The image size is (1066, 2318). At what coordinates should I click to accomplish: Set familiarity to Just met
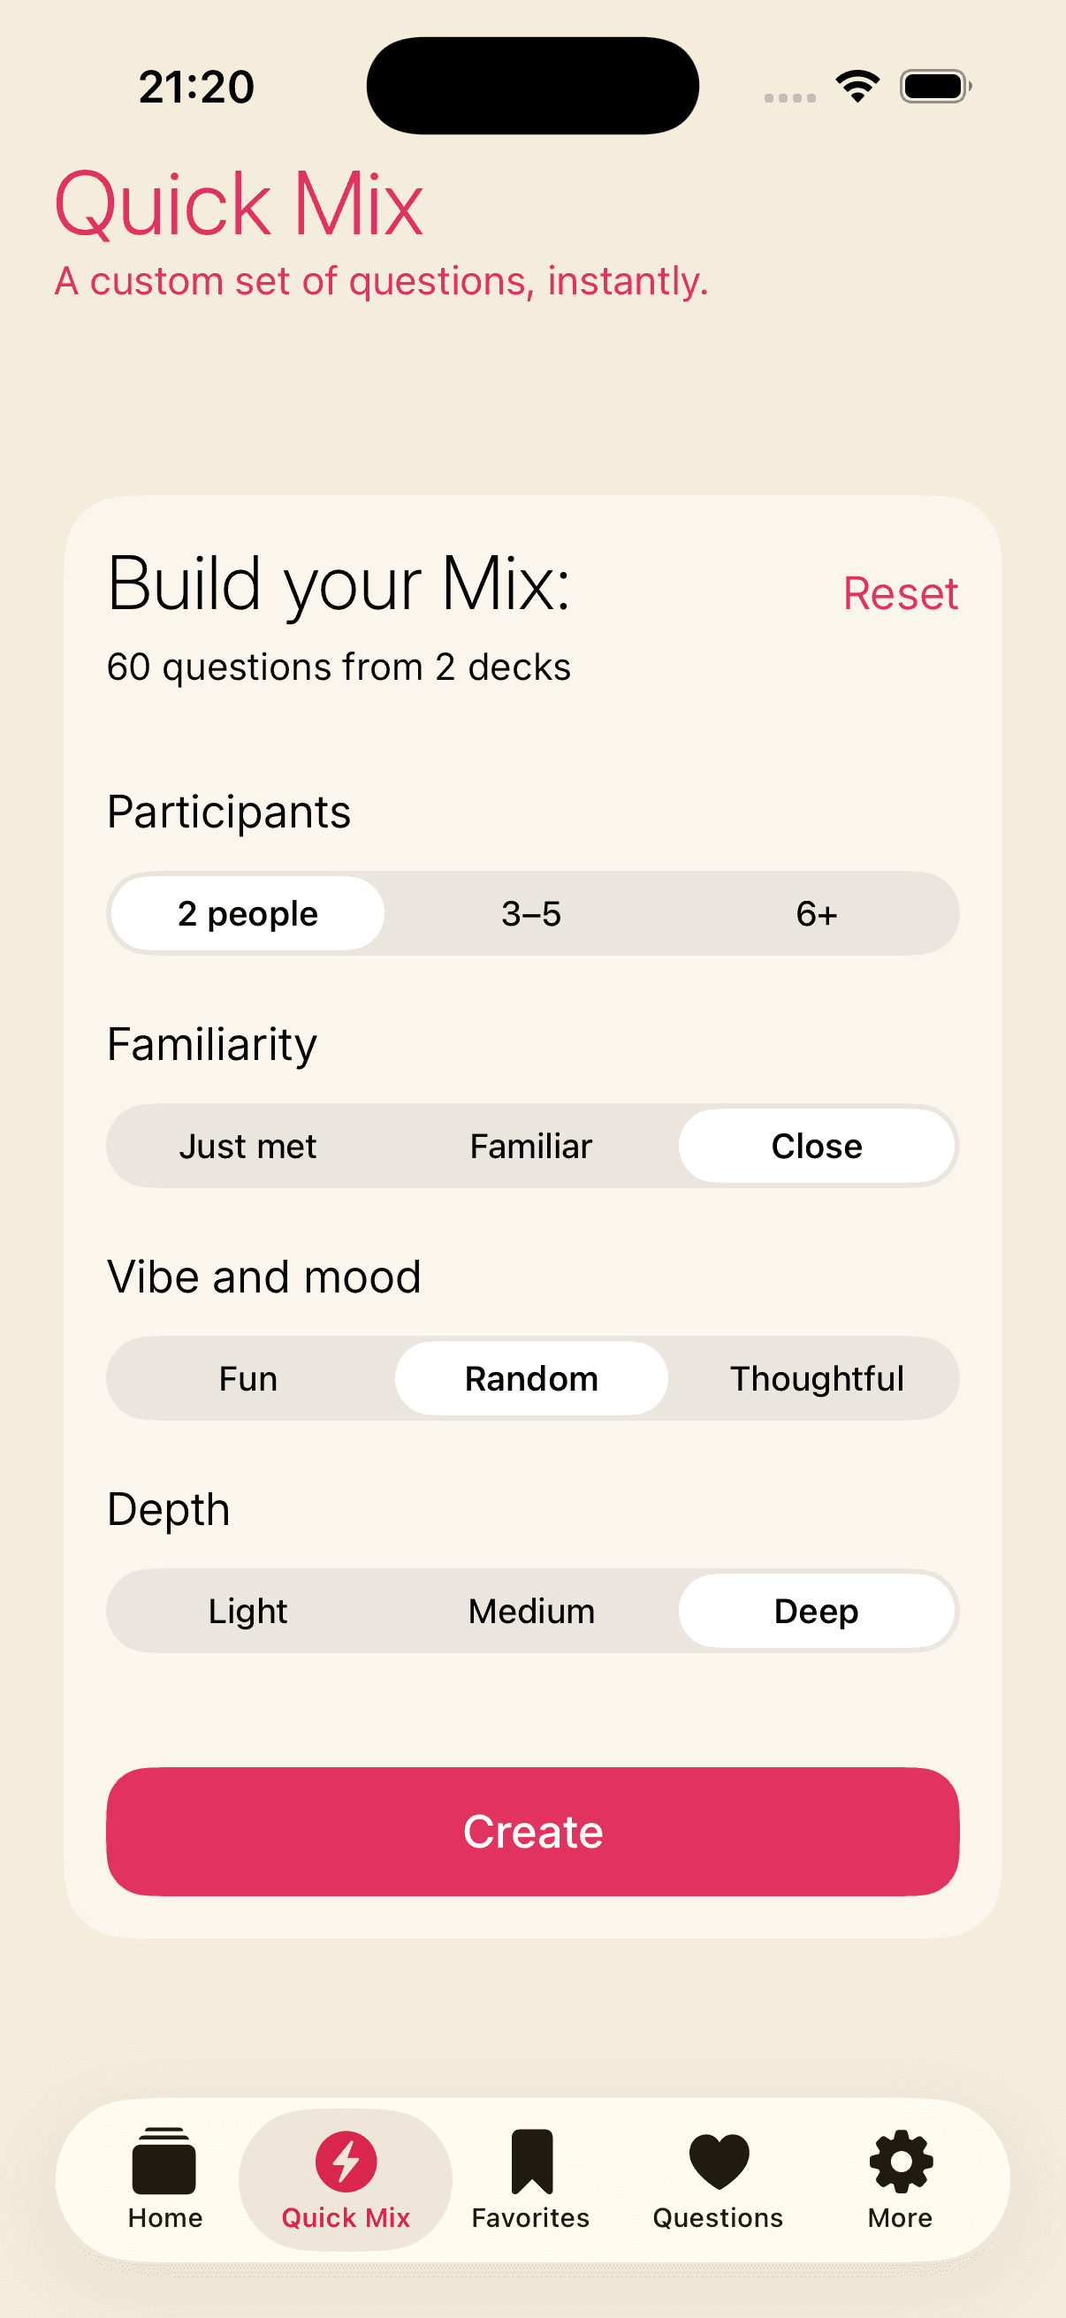(x=247, y=1147)
